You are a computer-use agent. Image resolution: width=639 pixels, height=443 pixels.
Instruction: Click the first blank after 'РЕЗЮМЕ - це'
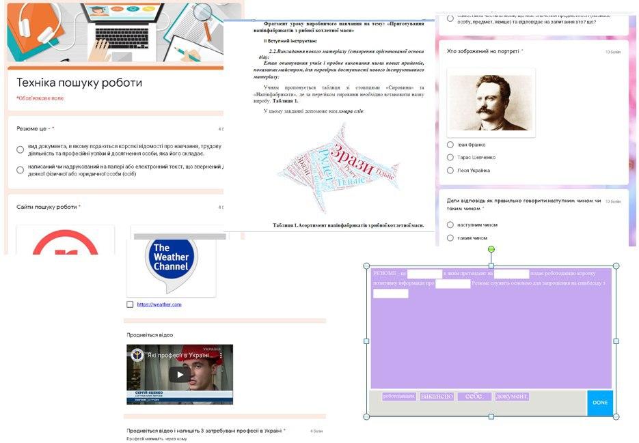pyautogui.click(x=424, y=274)
